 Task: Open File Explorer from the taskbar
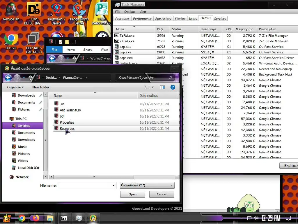tap(50, 218)
